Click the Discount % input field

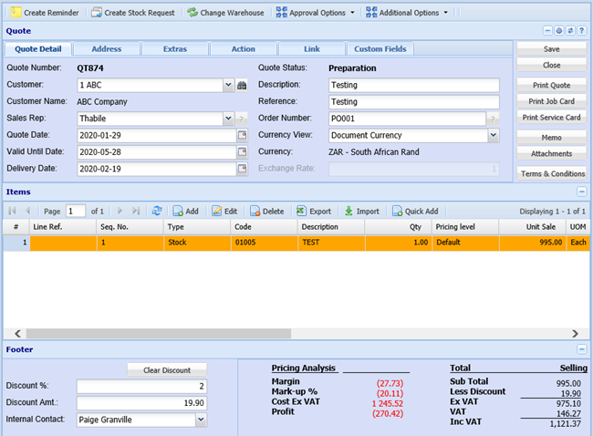[141, 386]
